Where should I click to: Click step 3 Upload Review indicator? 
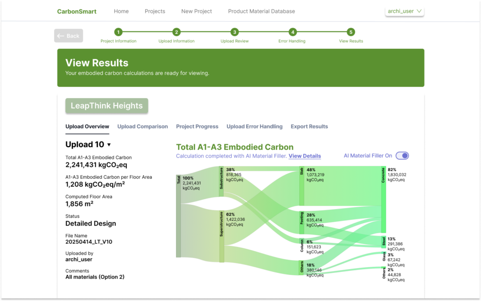coord(234,33)
